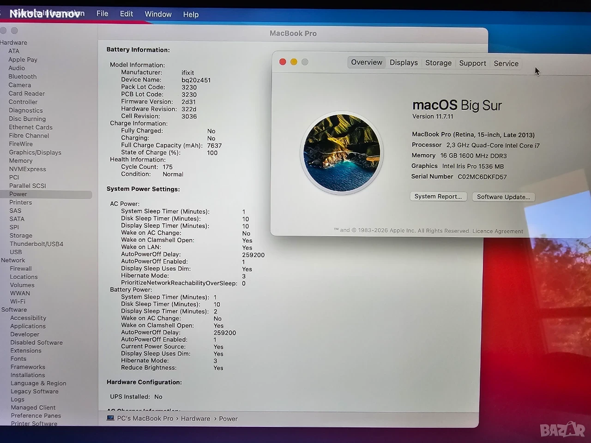This screenshot has width=591, height=443.
Task: Select Camera in the sidebar
Action: (19, 85)
